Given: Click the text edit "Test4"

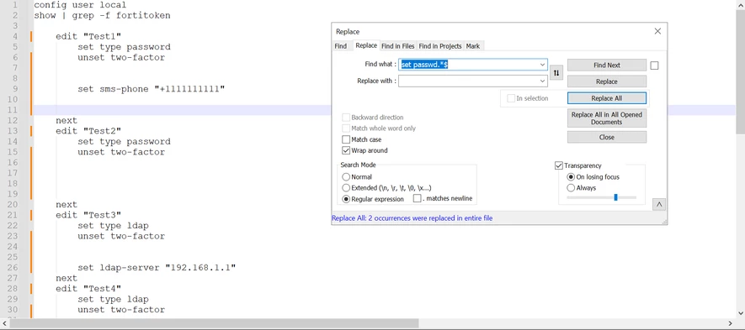Looking at the screenshot, I should pyautogui.click(x=88, y=288).
